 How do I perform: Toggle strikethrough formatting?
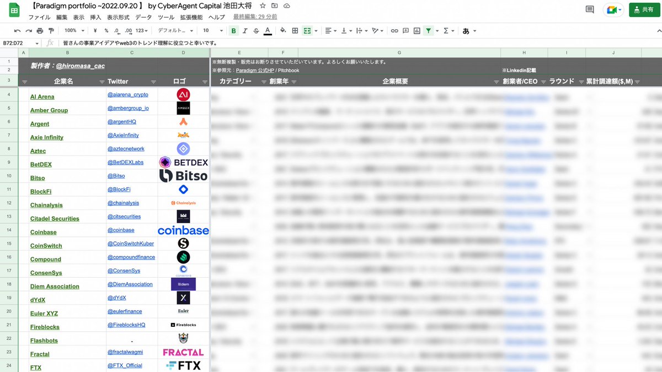[x=257, y=31]
